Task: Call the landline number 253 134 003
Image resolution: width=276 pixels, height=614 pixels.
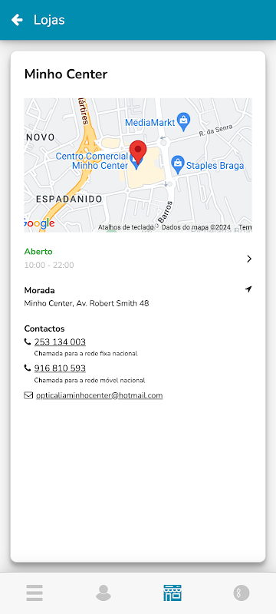Action: coord(60,342)
